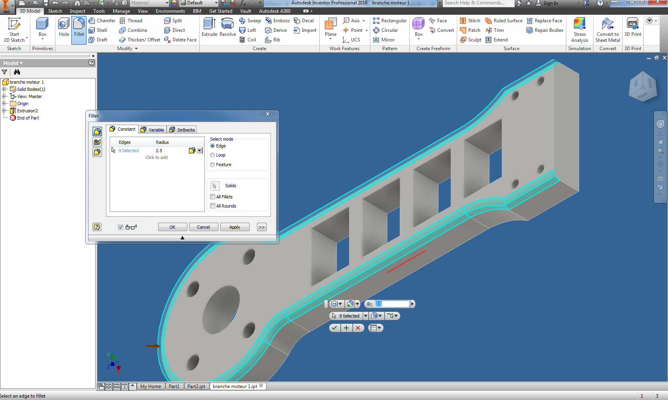This screenshot has height=400, width=668.
Task: Enable the All Fillets checkbox
Action: pos(212,197)
